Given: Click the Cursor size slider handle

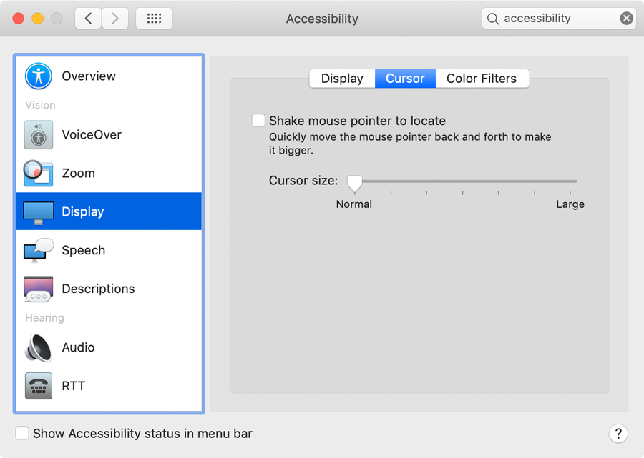Looking at the screenshot, I should click(x=354, y=183).
